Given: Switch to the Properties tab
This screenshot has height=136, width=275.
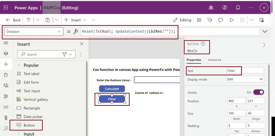Looking at the screenshot, I should point(194,60).
